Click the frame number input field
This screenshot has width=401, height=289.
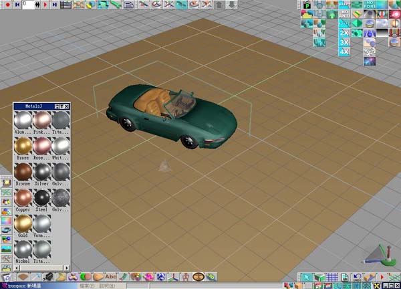pyautogui.click(x=28, y=5)
